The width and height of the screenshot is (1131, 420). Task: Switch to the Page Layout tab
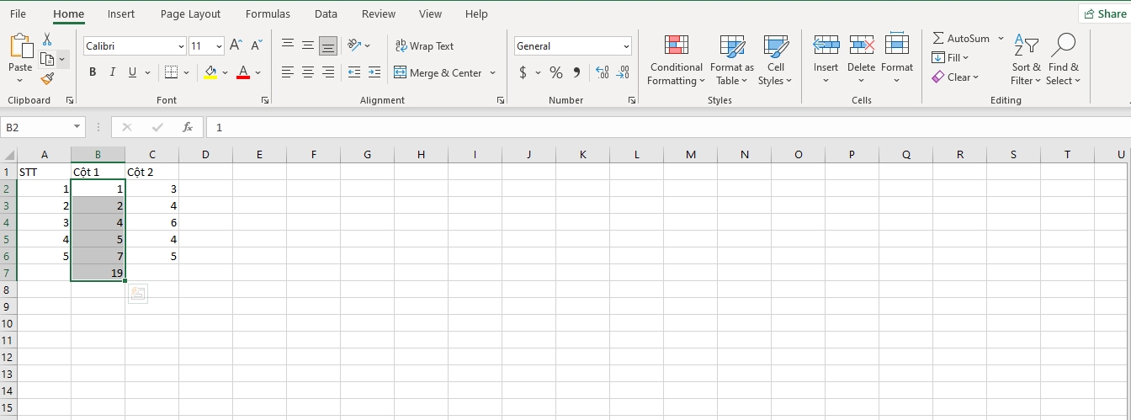click(x=190, y=13)
